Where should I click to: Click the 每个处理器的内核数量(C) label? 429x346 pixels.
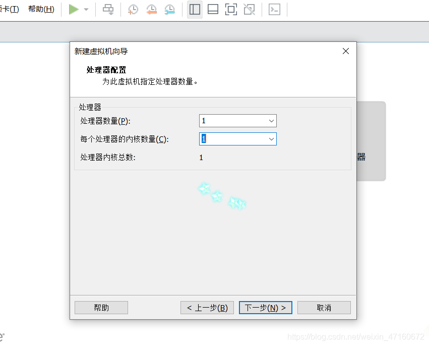click(125, 139)
